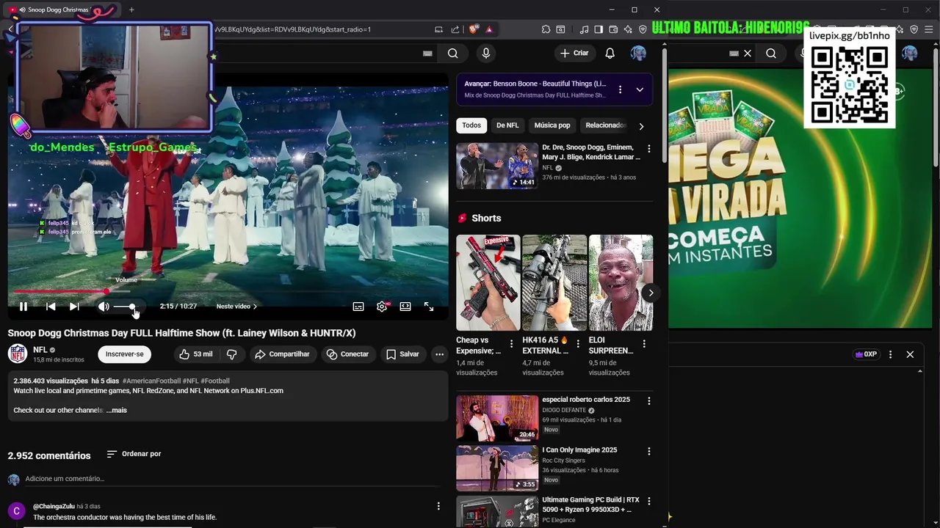Select the 'Relacionados' filter chip
The width and height of the screenshot is (940, 528).
605,125
